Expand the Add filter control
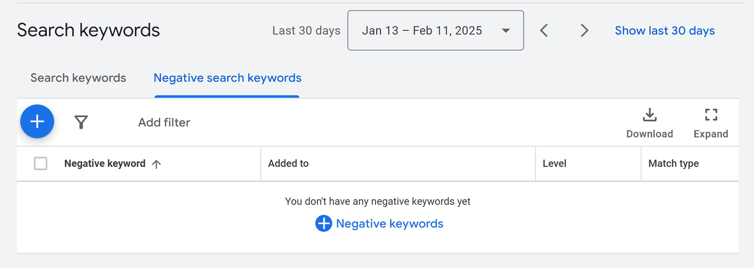Image resolution: width=754 pixels, height=268 pixels. click(x=164, y=122)
